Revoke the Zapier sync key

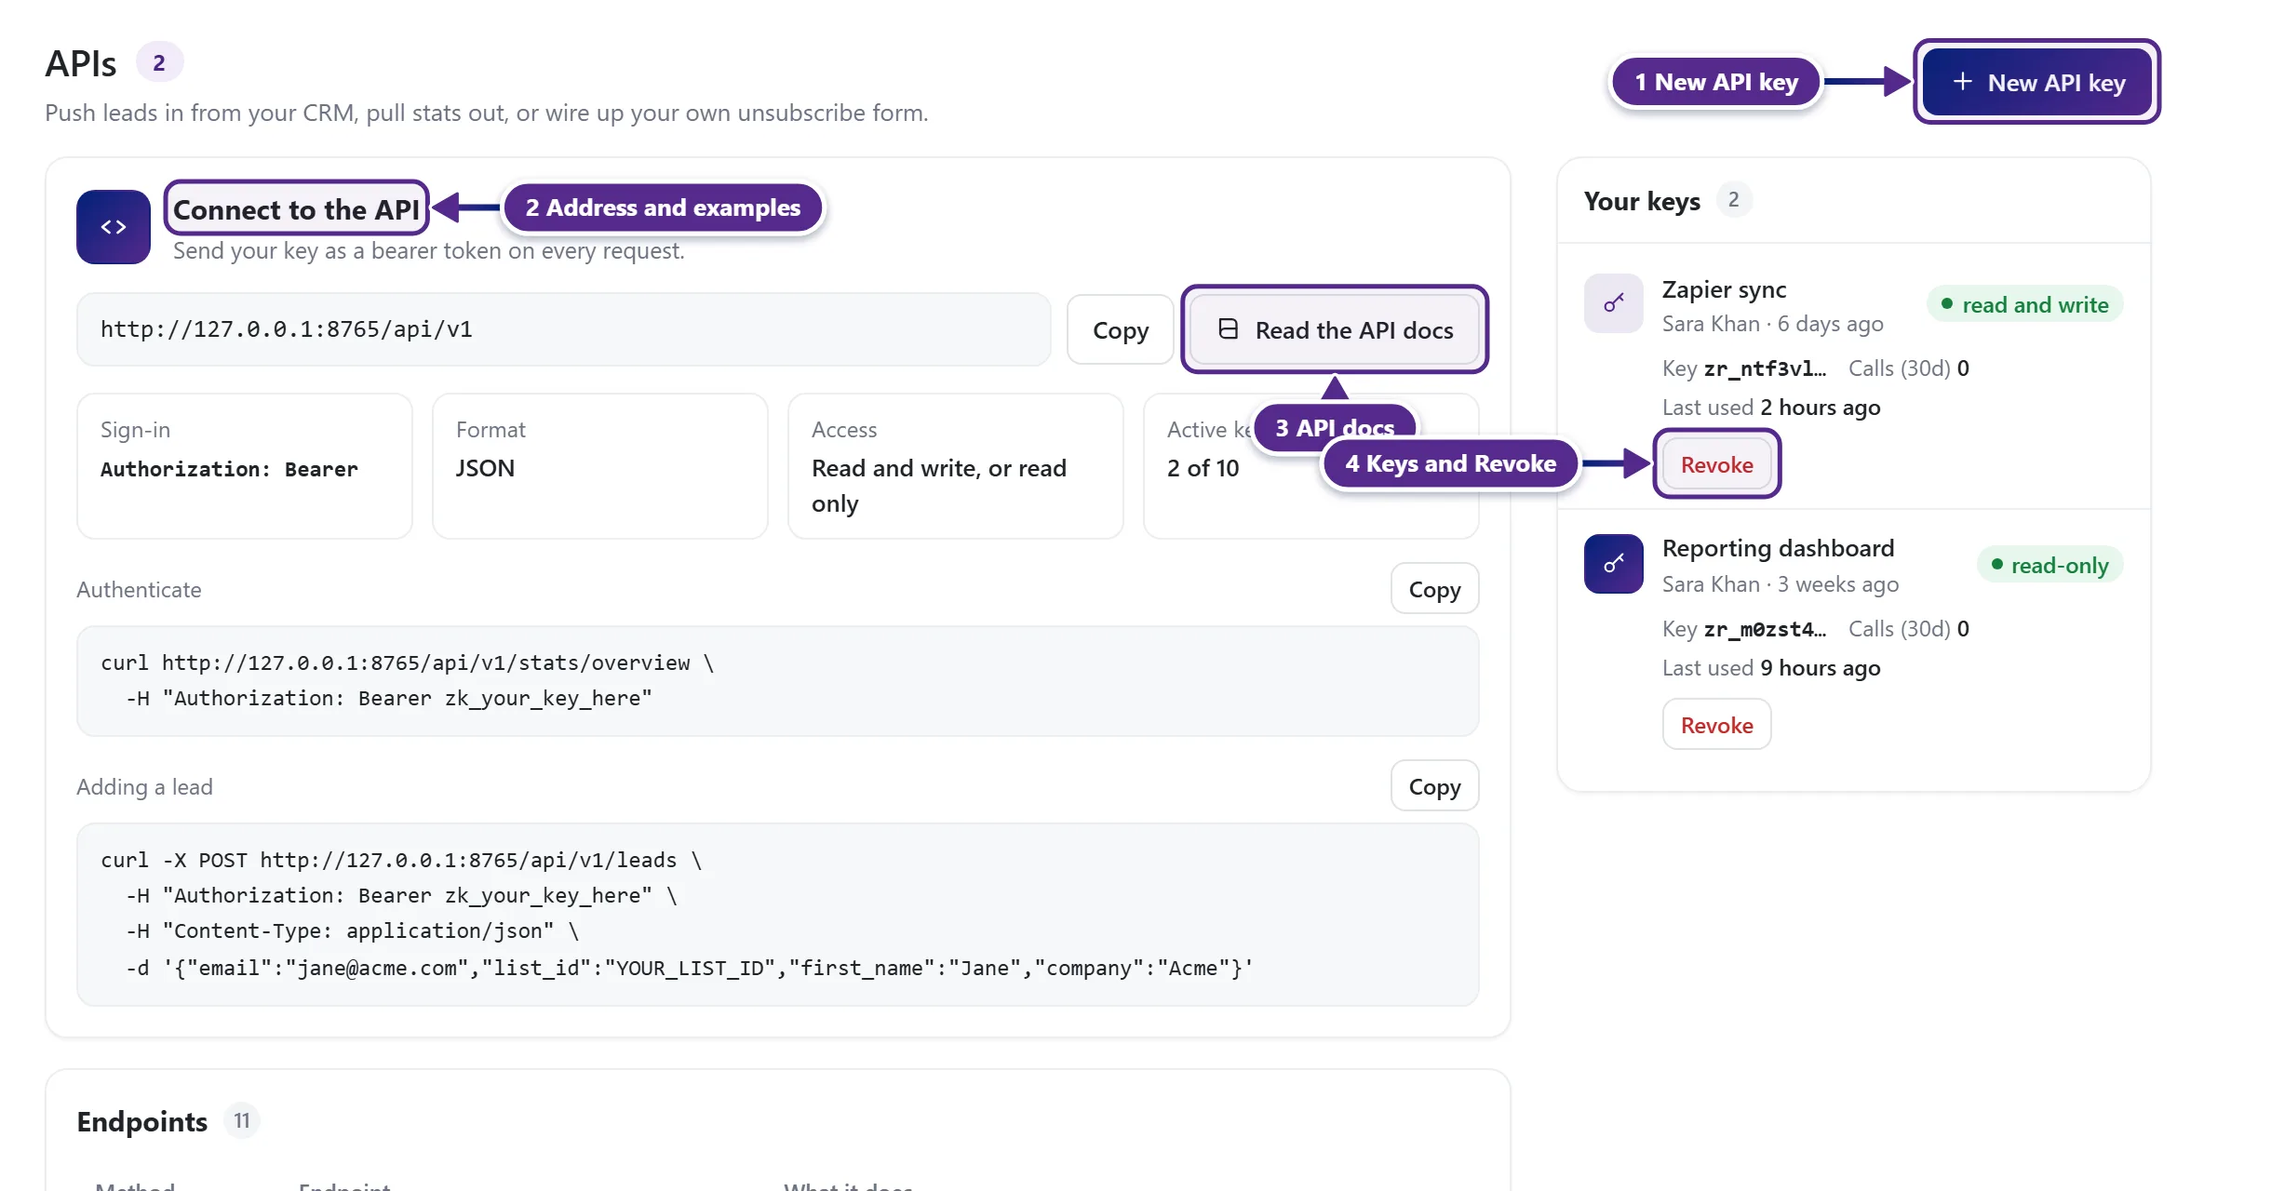tap(1716, 464)
